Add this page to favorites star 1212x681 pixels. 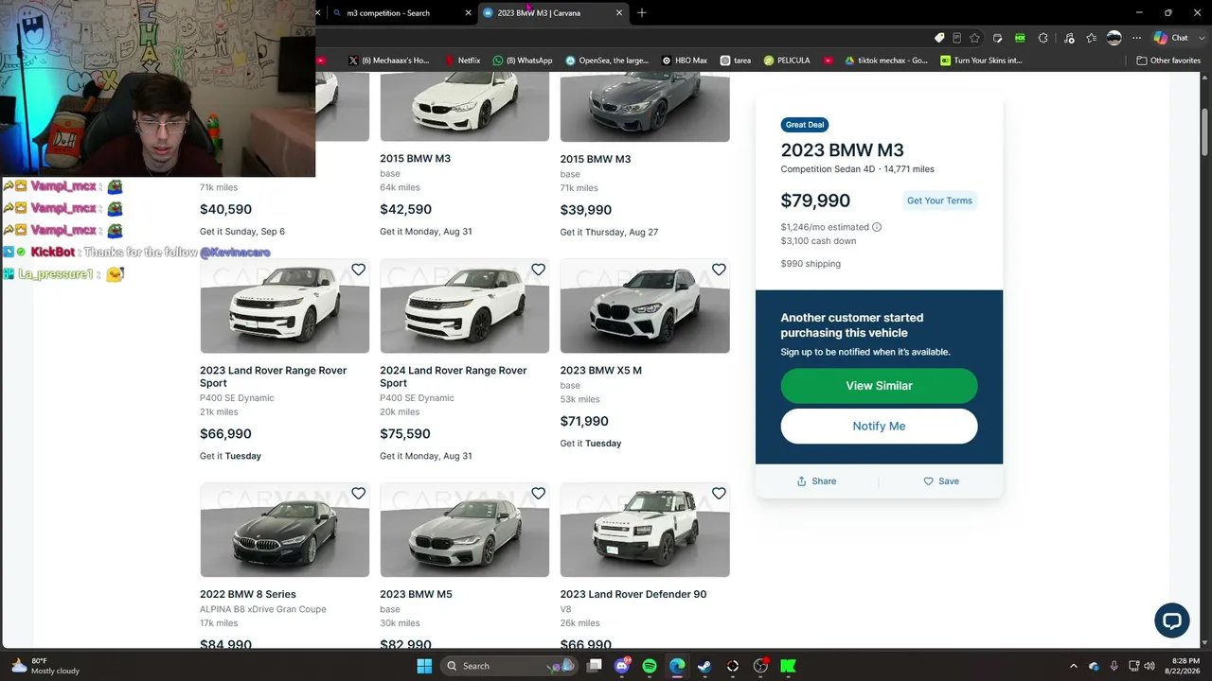974,38
